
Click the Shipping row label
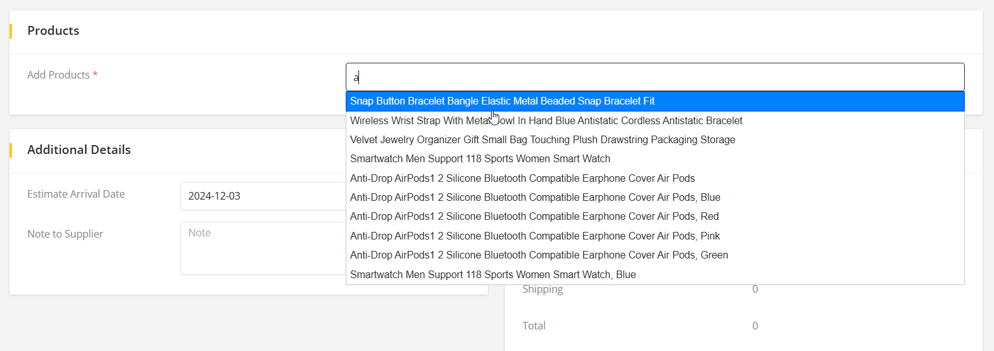coord(542,289)
